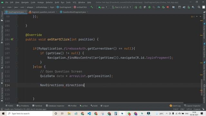Click the onStartClick breadcrumb
The height and width of the screenshot is (116, 206).
[x=80, y=7]
